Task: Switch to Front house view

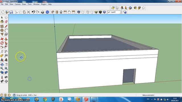Action: click(61, 12)
